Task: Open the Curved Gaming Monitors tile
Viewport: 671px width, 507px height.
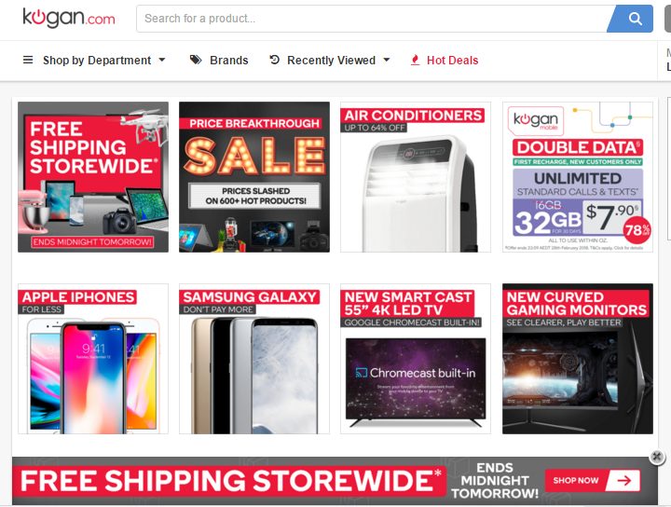Action: tap(578, 359)
